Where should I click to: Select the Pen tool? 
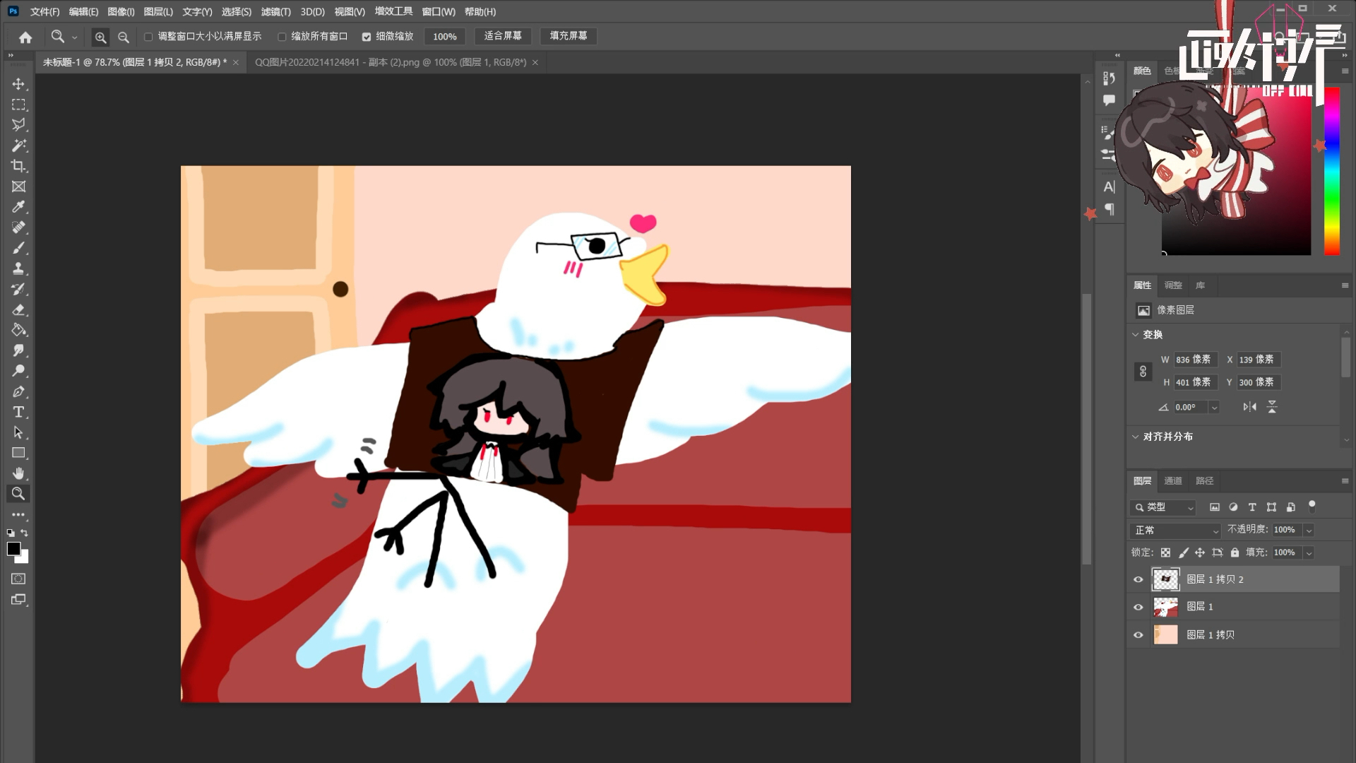point(18,391)
